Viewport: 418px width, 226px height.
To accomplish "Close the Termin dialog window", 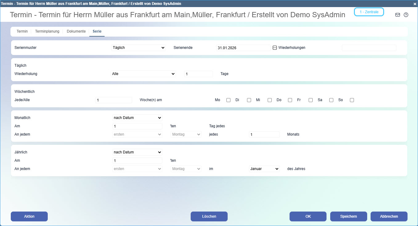I will pos(415,3).
